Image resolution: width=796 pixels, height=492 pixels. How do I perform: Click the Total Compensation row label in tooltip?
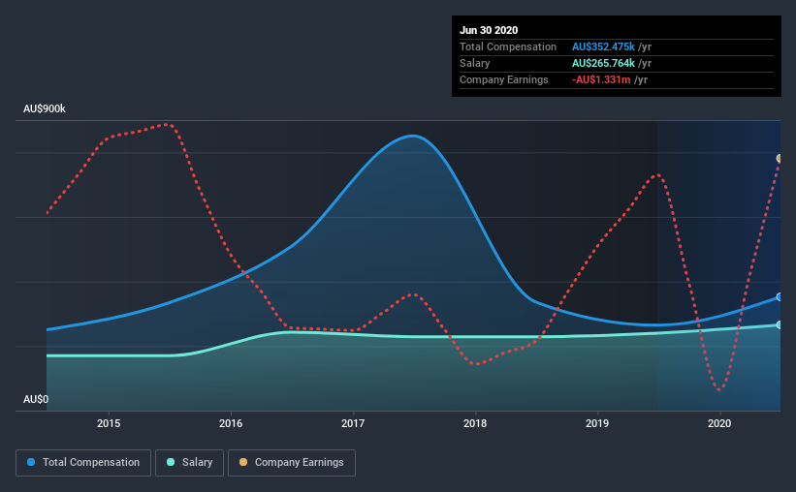point(508,46)
